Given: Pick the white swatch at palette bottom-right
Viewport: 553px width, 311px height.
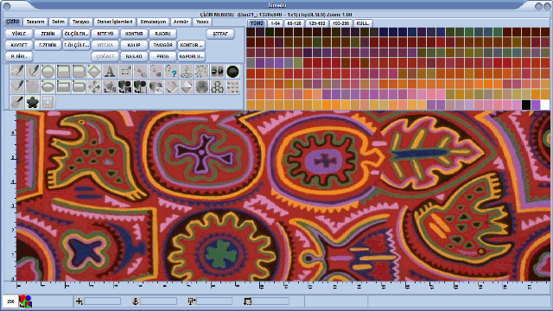Looking at the screenshot, I should (545, 105).
